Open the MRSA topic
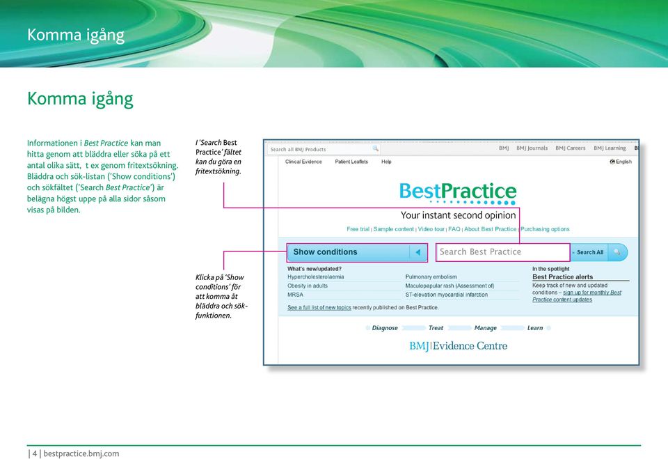Image resolution: width=668 pixels, height=459 pixels. (x=295, y=295)
